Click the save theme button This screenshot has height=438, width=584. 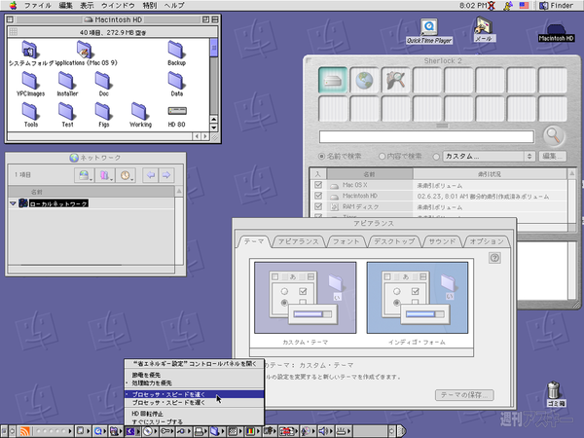point(465,394)
